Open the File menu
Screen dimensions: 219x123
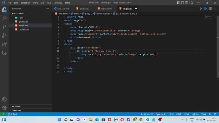tap(9, 3)
